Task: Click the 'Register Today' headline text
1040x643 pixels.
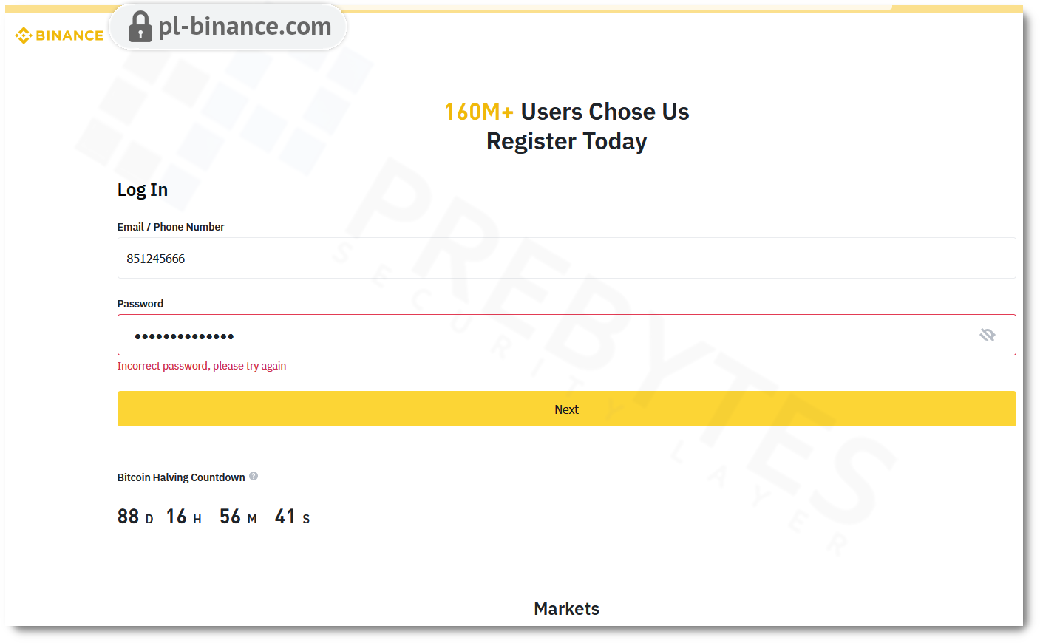Action: tap(566, 141)
